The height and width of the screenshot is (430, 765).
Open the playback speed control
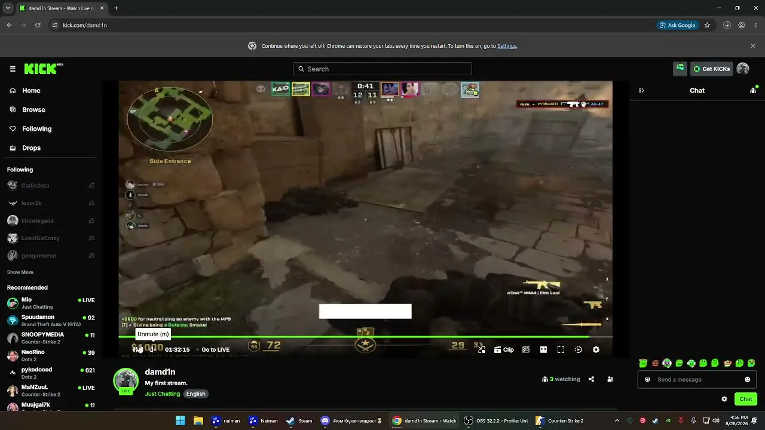click(579, 350)
